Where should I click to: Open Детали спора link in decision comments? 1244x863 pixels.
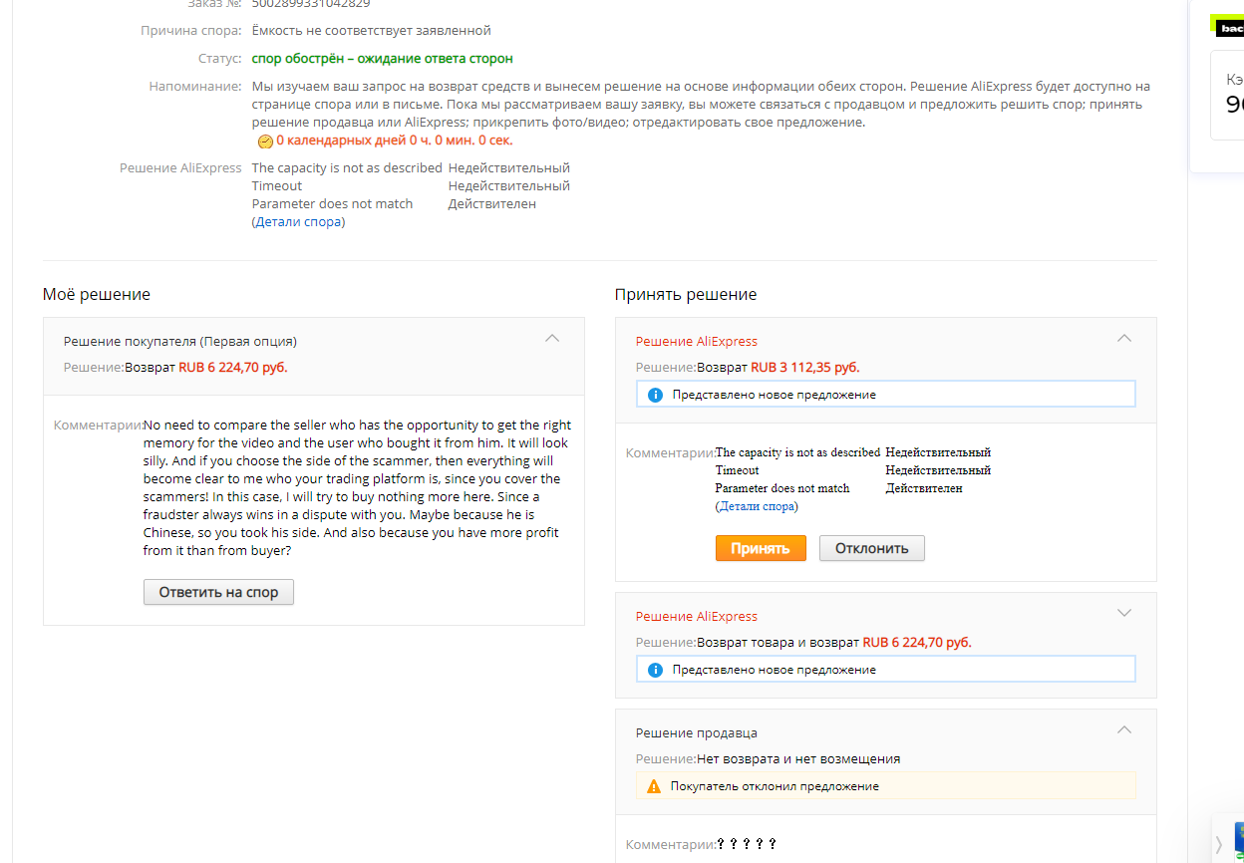point(757,506)
